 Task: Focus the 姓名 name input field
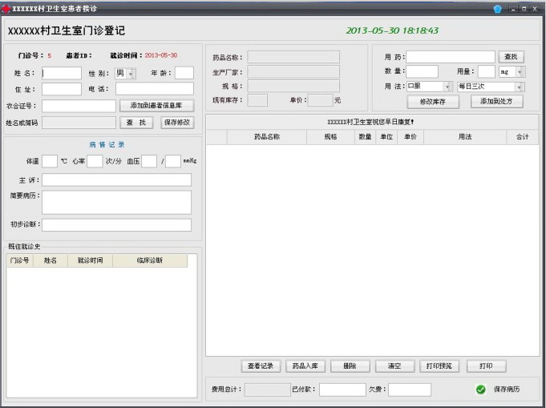pos(62,73)
